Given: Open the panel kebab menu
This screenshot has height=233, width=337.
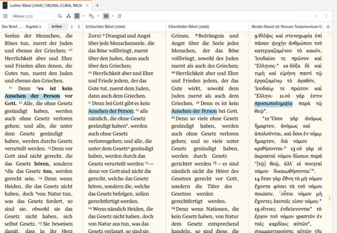Looking at the screenshot, I should click(x=326, y=16).
